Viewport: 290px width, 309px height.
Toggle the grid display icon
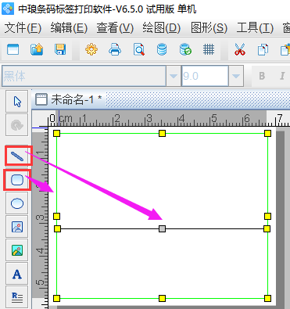coord(209,49)
